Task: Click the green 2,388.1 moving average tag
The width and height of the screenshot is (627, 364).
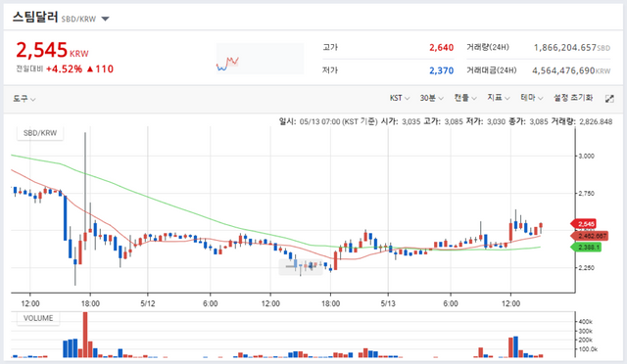Action: point(586,248)
